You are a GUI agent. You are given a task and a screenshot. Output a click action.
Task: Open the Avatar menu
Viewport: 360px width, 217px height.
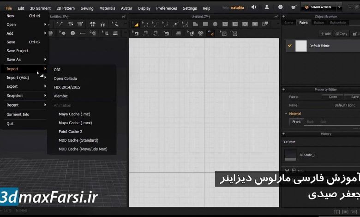click(x=126, y=8)
